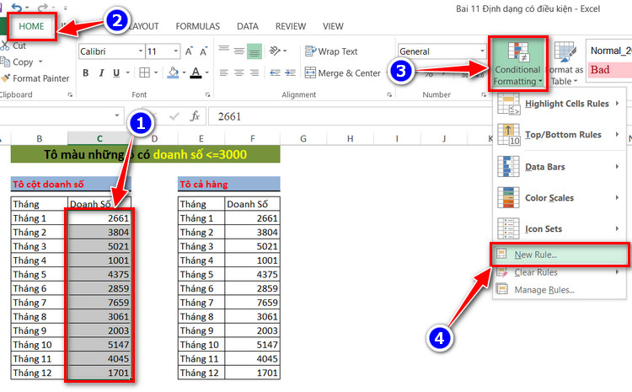Open the font size 11 dropdown
This screenshot has width=632, height=392.
(176, 51)
